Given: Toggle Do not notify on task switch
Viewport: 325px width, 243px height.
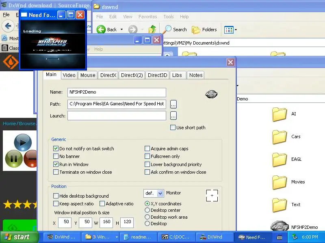Looking at the screenshot, I should pos(56,148).
